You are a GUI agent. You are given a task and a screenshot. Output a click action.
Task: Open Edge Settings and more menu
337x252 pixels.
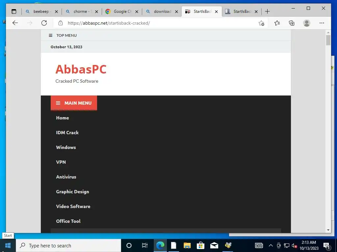click(322, 23)
